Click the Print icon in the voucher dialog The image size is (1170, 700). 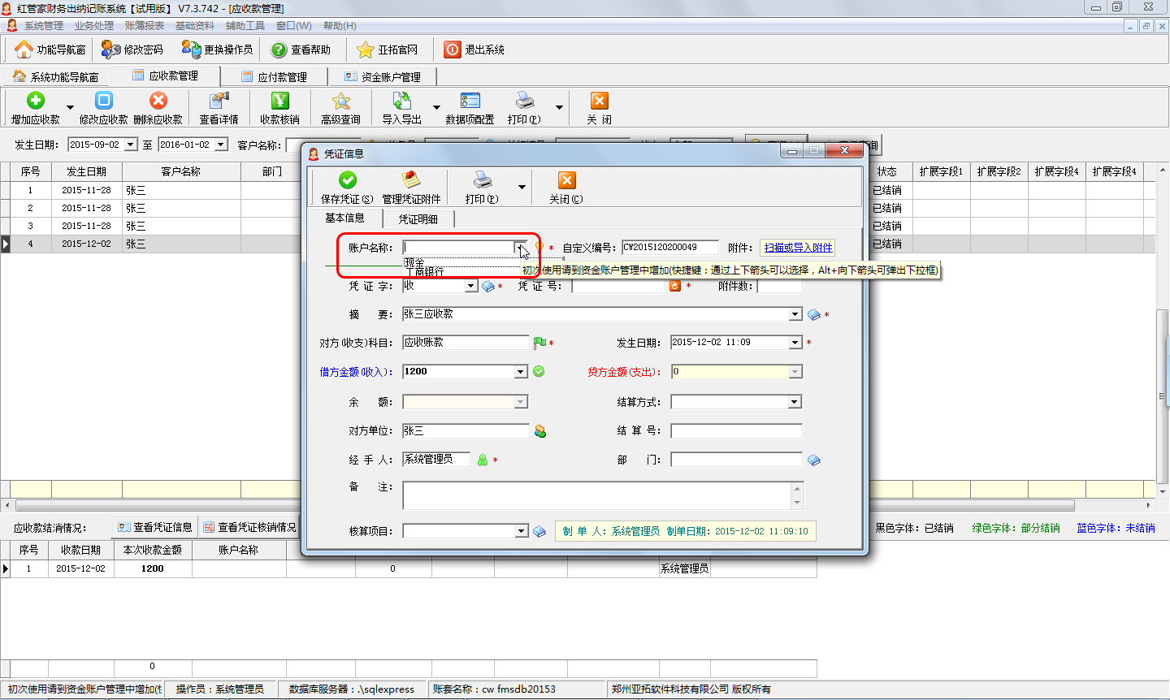pos(483,181)
